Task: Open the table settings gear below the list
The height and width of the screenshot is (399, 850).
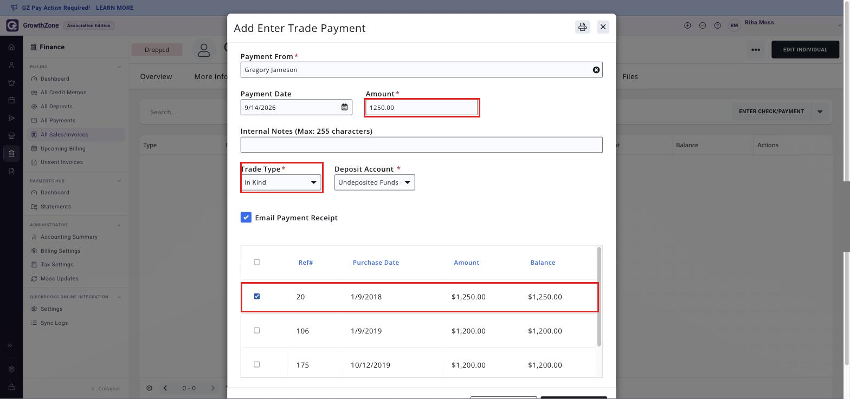Action: [149, 388]
